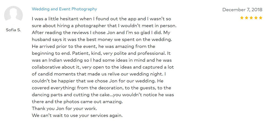This screenshot has width=270, height=121.
Task: Click the first star in the rating
Action: pos(242,18)
